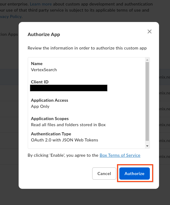The height and width of the screenshot is (205, 170).
Task: Click 'OAuth 2.0 with JSON Web Tokens' text
Action: (64, 140)
